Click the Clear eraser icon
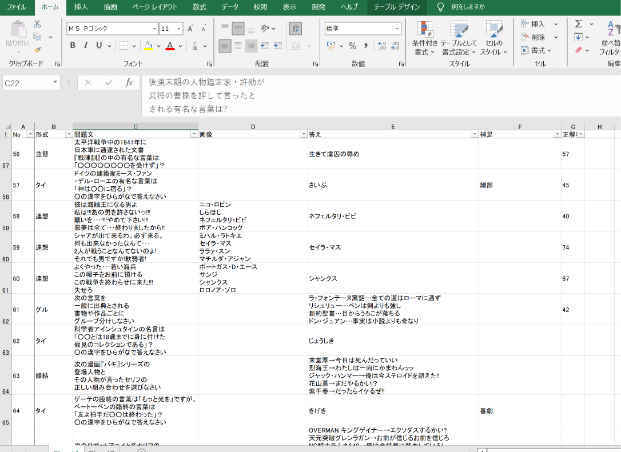Viewport: 621px width, 452px height. (x=578, y=50)
